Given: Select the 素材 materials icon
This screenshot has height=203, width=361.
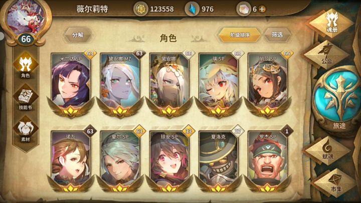Looking at the screenshot, I should pos(26,130).
